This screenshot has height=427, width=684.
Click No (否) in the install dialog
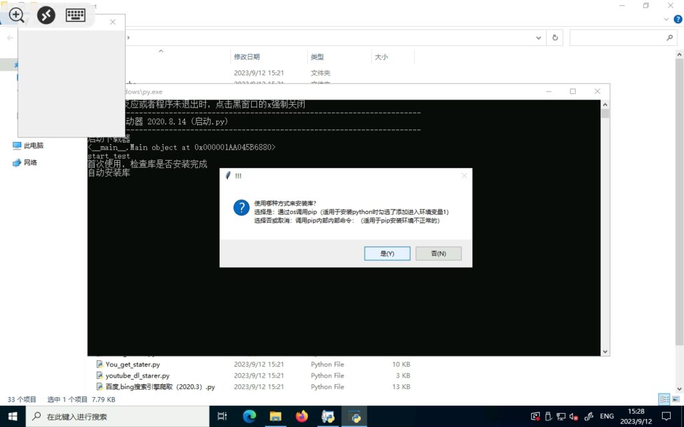coord(438,254)
